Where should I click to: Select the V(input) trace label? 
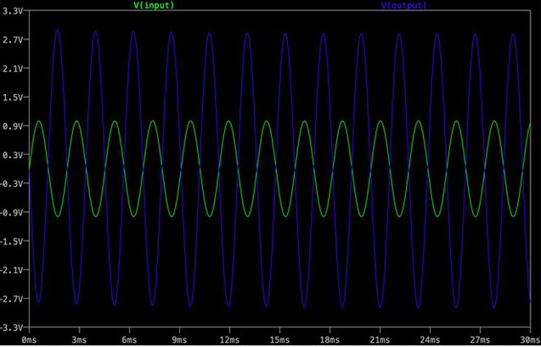154,5
